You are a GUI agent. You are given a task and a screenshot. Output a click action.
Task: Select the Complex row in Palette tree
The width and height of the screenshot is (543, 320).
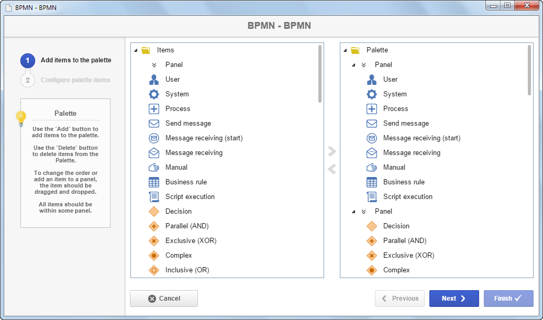tap(436, 270)
